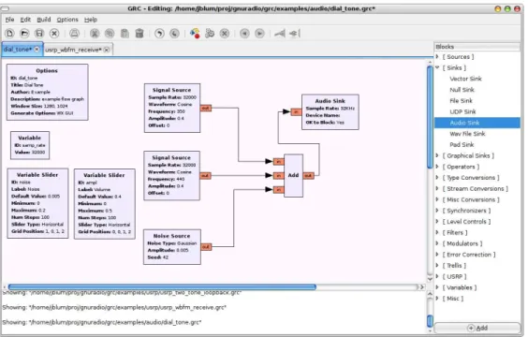The image size is (528, 337).
Task: Cut the selected block with the scissors icon
Action: point(95,34)
